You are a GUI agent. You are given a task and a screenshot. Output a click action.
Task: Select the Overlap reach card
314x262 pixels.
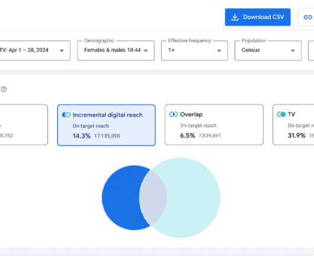(x=214, y=124)
